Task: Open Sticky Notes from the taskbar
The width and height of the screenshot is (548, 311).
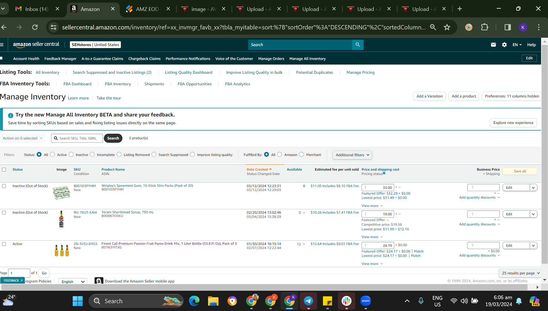Action: point(328,301)
